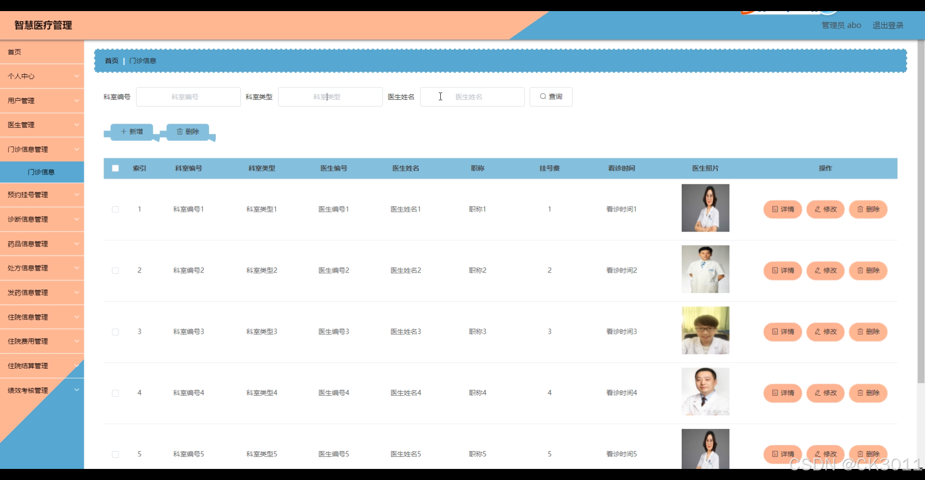Click the plus icon on the 新增 button
Image resolution: width=925 pixels, height=480 pixels.
pyautogui.click(x=124, y=131)
